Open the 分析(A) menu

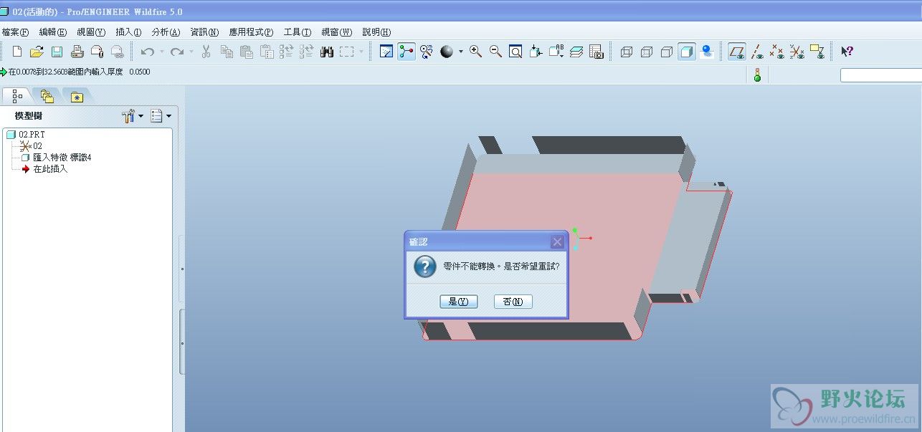point(166,32)
